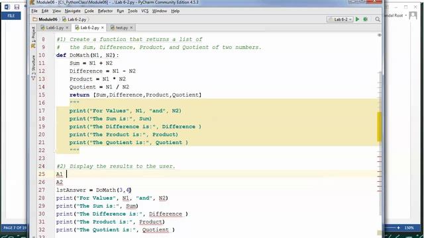Click the underlined A2 on line 26
This screenshot has height=238, width=424.
tap(60, 182)
